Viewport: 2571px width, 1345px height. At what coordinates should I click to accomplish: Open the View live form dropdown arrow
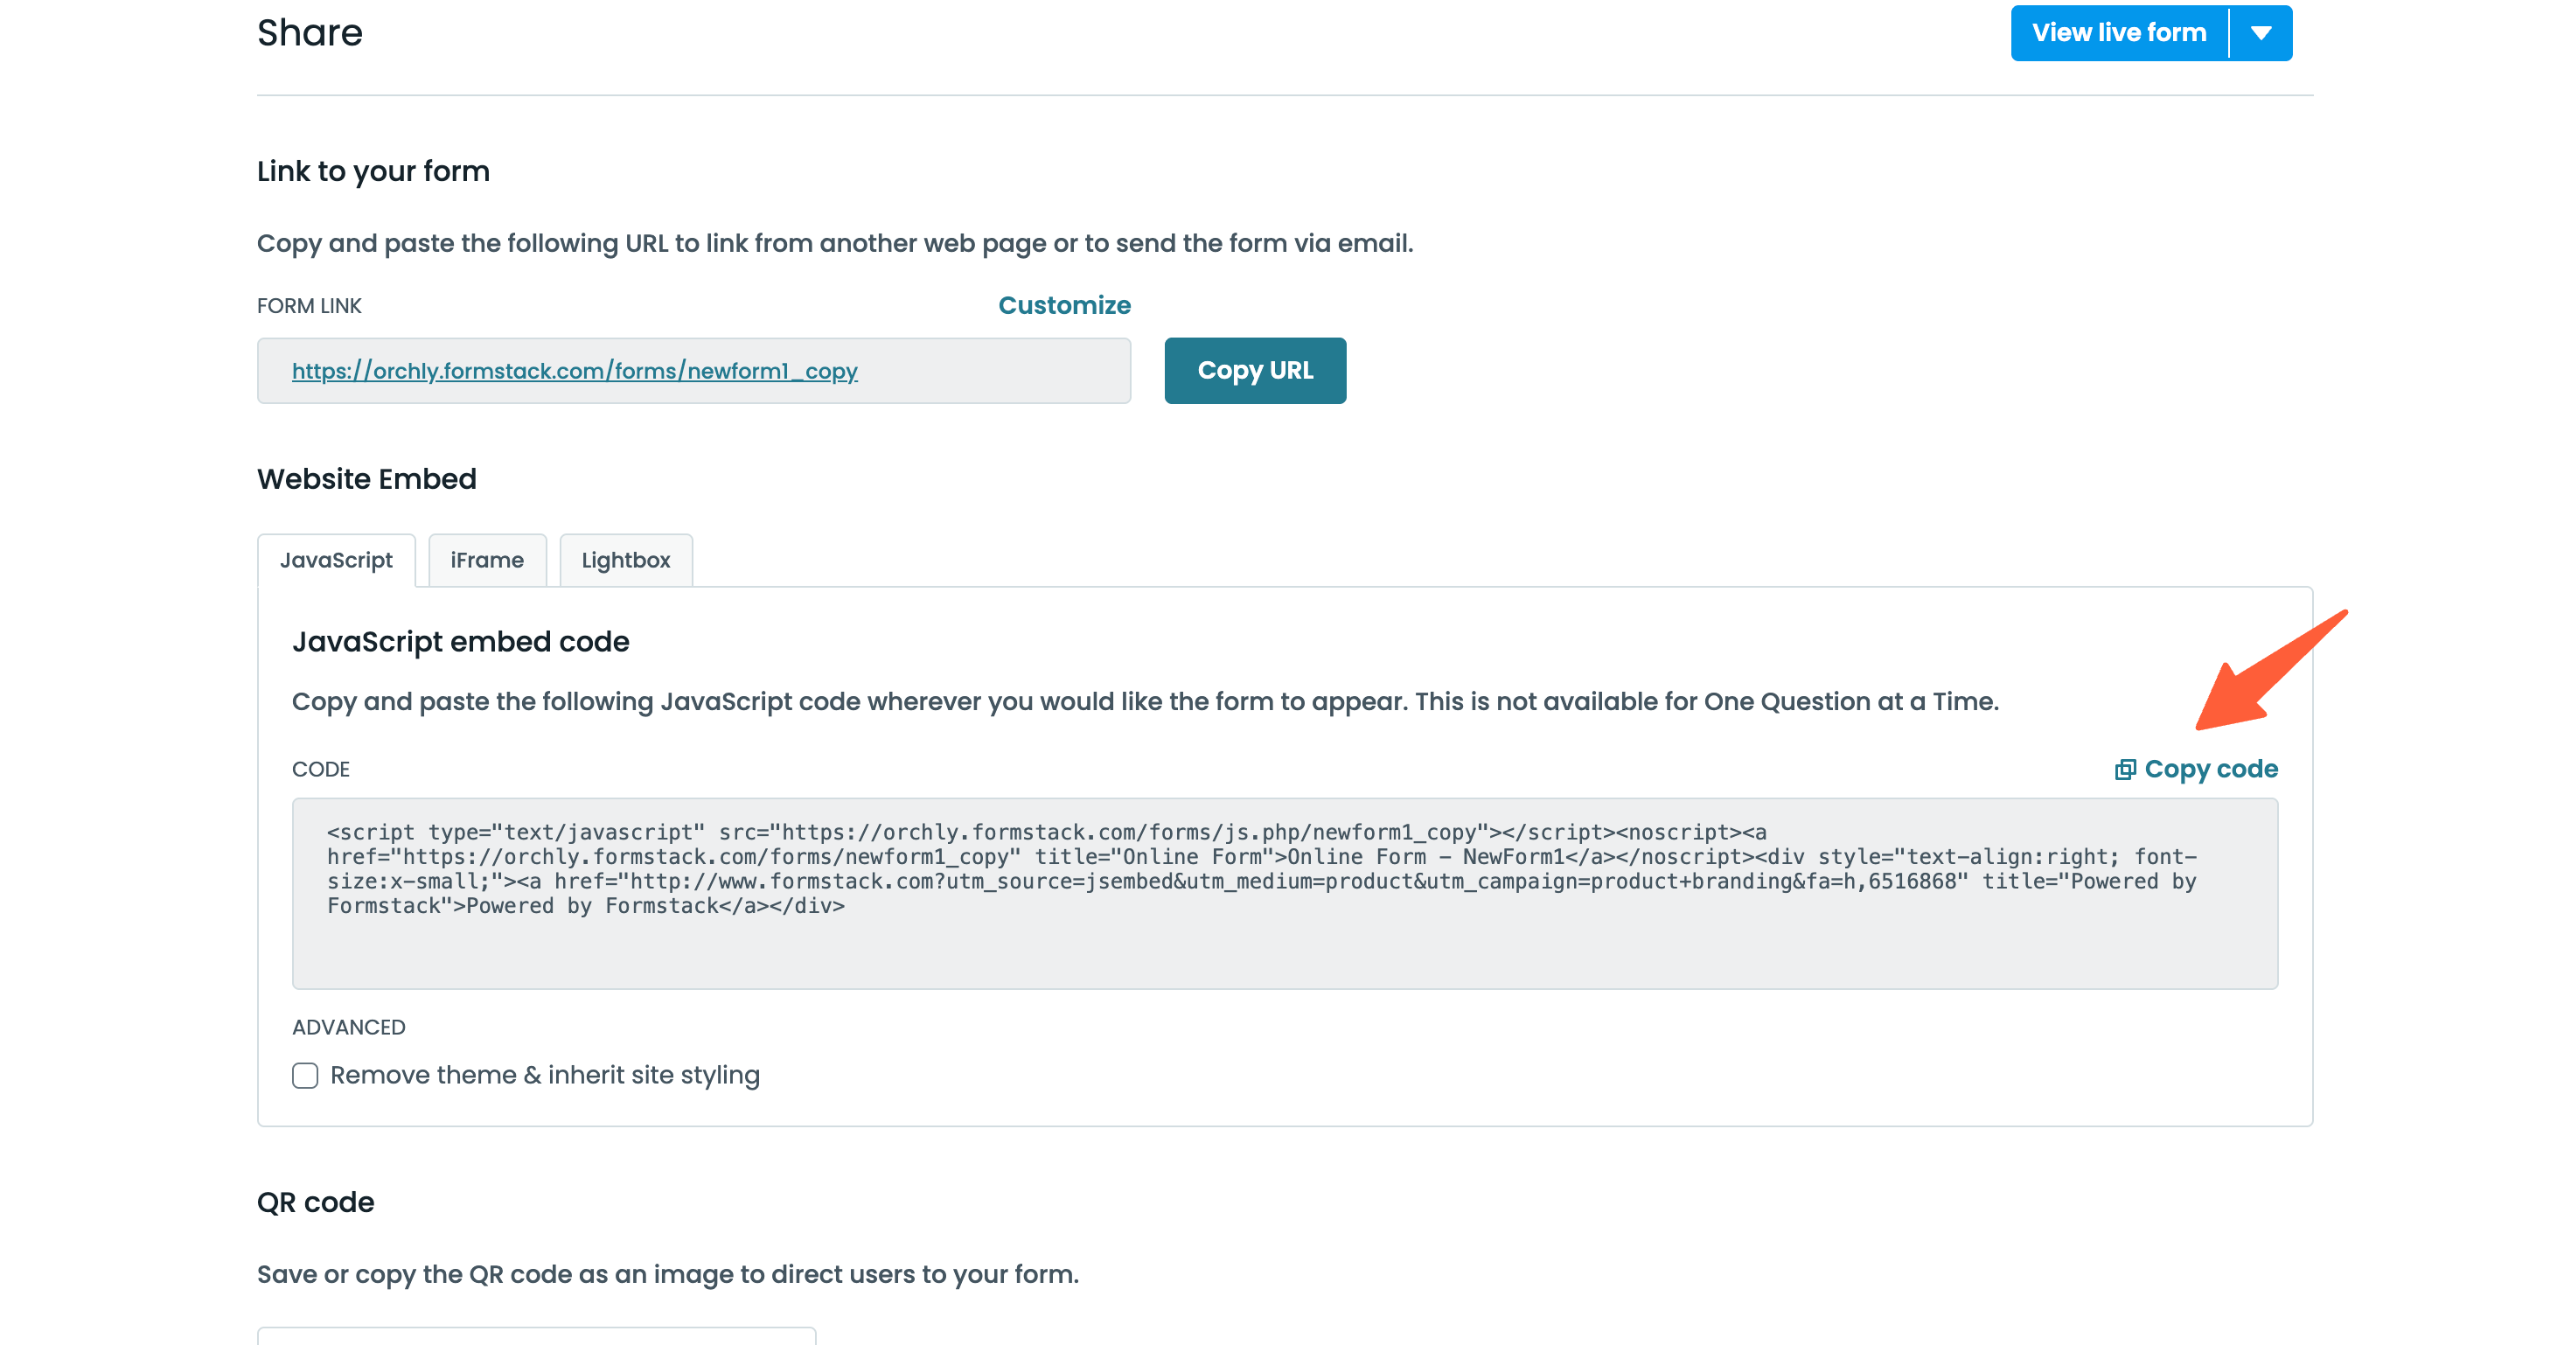pos(2261,33)
